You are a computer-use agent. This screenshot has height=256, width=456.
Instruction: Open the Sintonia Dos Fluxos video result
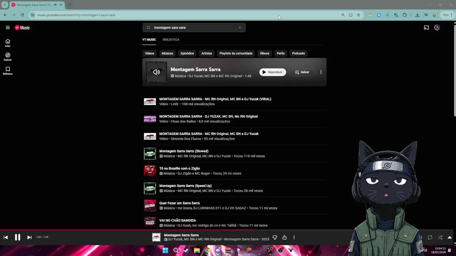(x=234, y=136)
